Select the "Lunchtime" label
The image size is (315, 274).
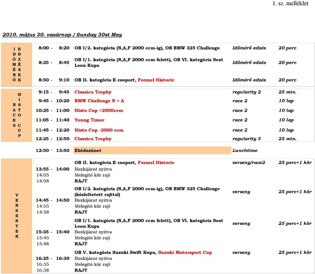245,150
